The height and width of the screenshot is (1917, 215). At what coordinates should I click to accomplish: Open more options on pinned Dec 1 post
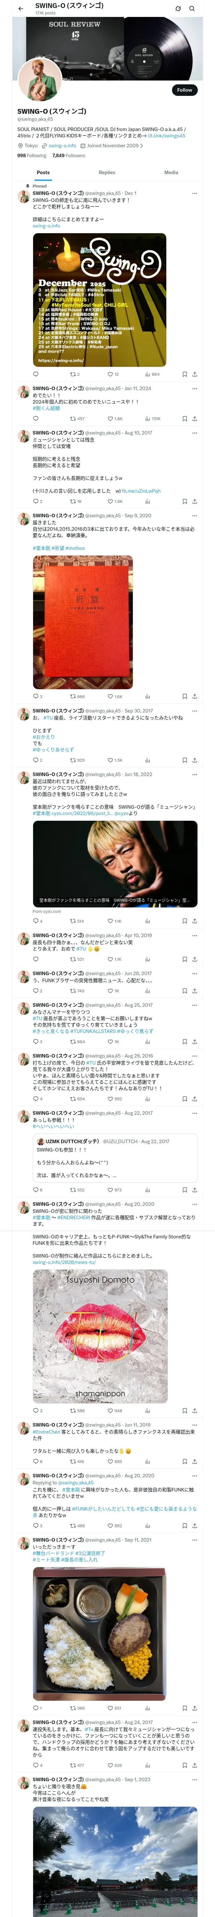[x=194, y=194]
